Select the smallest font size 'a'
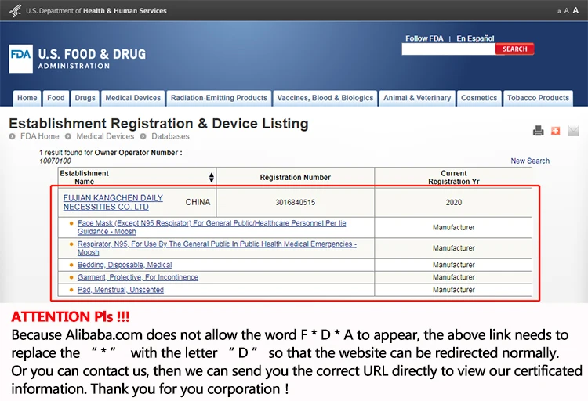 coord(559,11)
